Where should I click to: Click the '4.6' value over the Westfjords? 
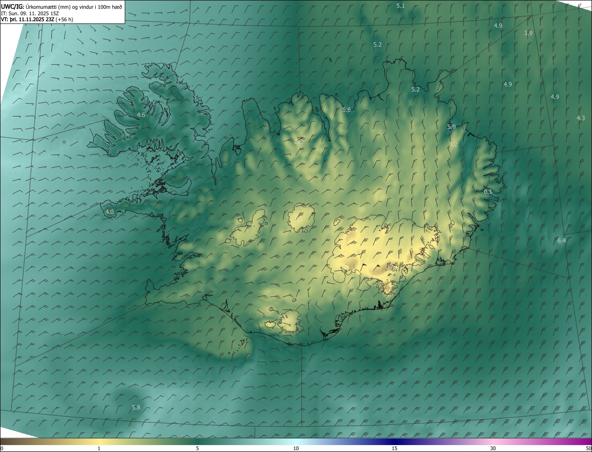tap(141, 115)
